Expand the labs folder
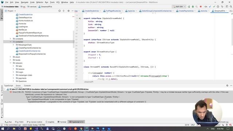Image resolution: width=233 pixels, height=131 pixels. pos(13,66)
